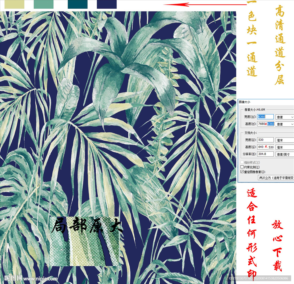
Task: Open the 像素/英寸 resolution unit dropdown
Action: [285, 154]
